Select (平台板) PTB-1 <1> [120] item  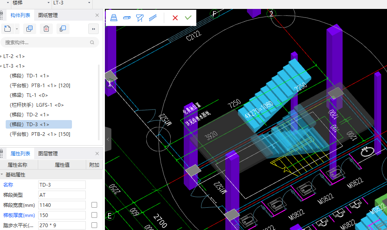coord(40,86)
